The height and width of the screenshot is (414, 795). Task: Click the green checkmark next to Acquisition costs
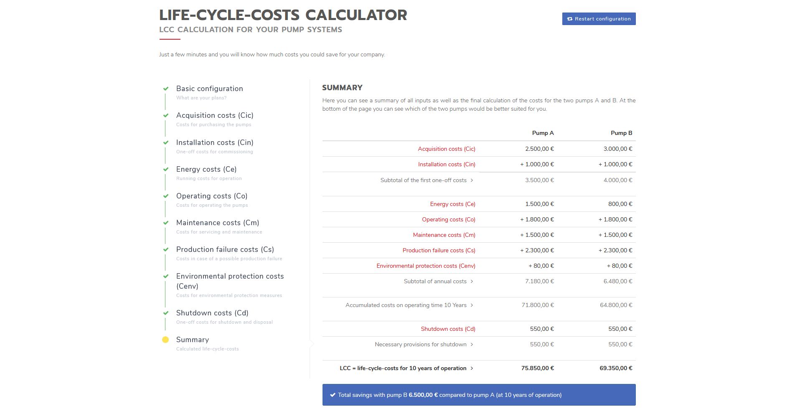166,115
